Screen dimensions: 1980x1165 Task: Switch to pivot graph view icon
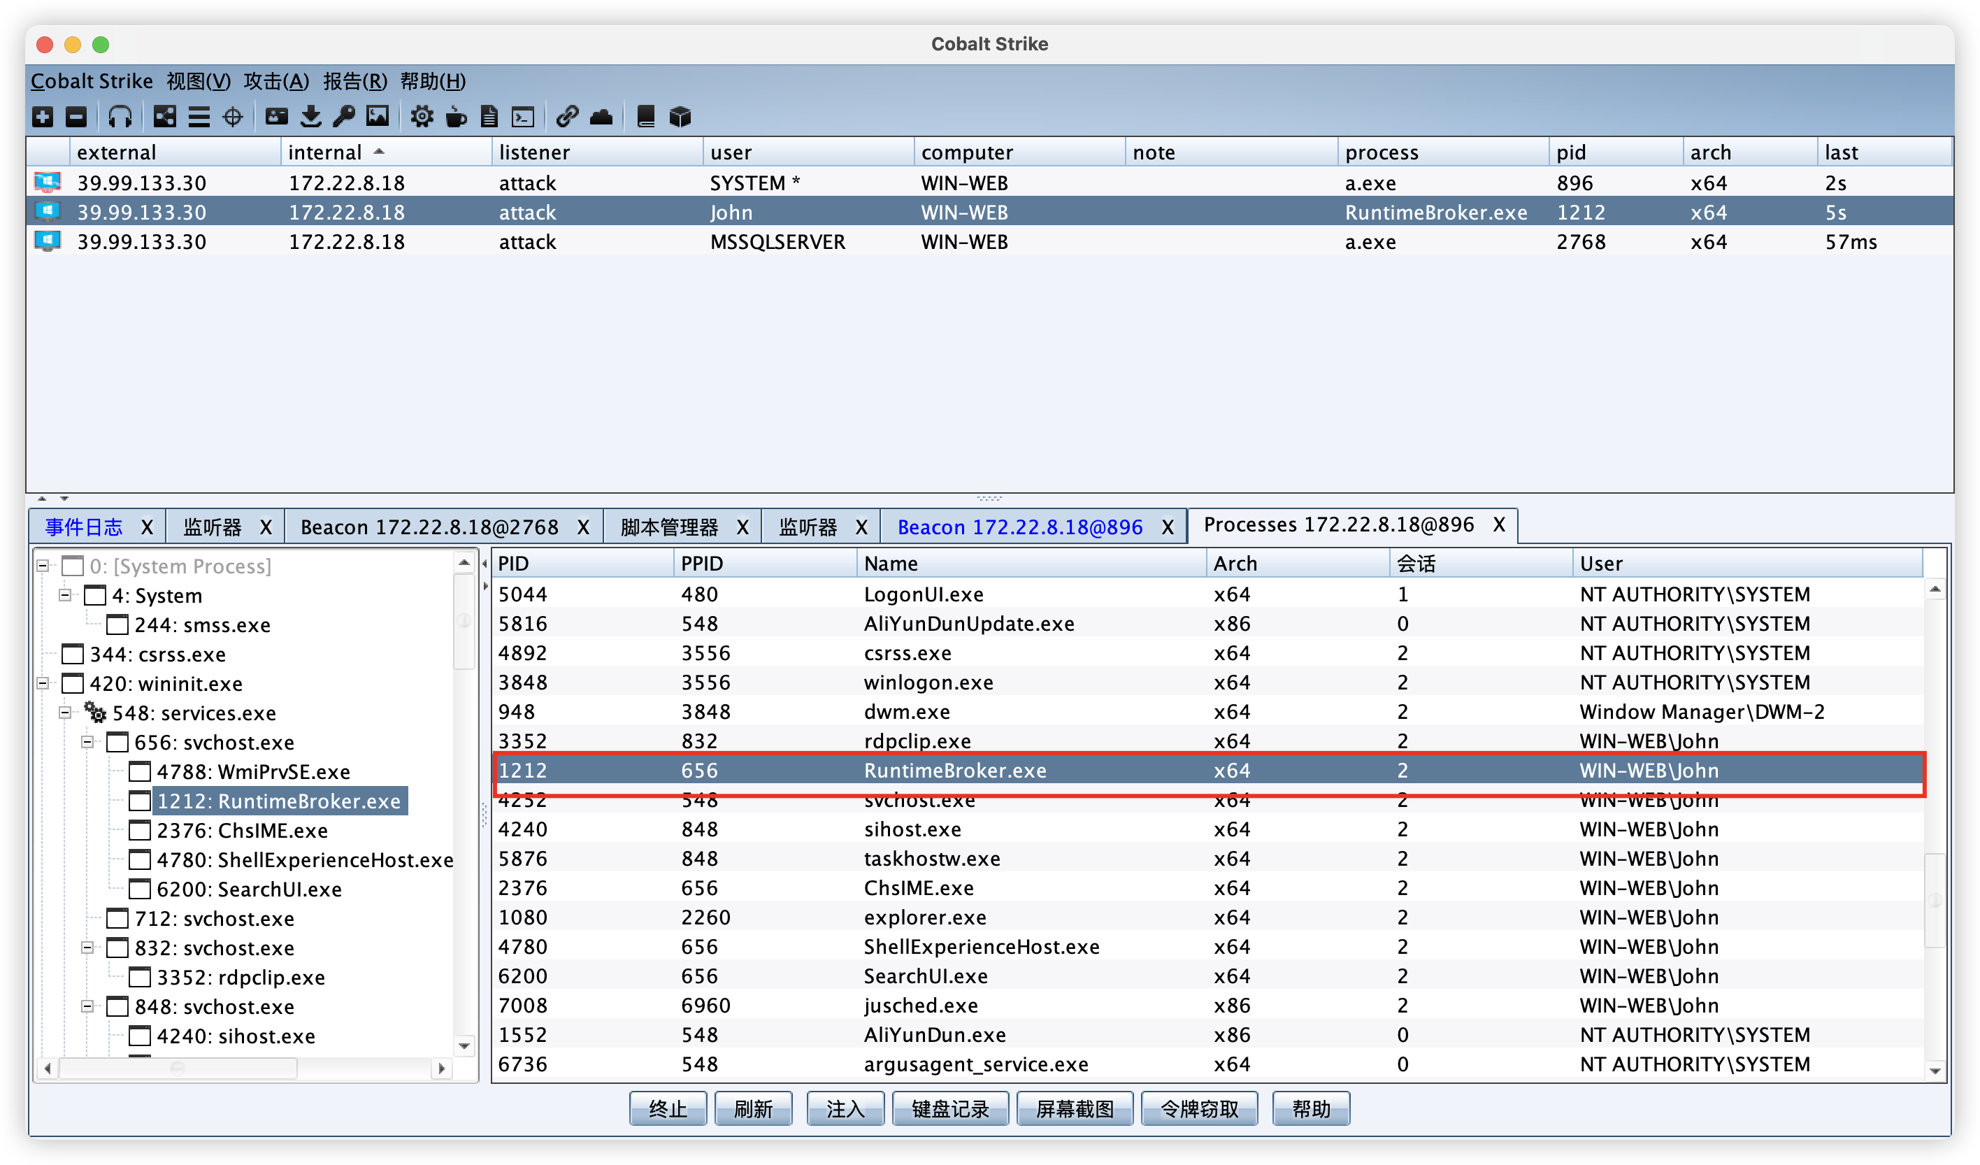tap(164, 117)
